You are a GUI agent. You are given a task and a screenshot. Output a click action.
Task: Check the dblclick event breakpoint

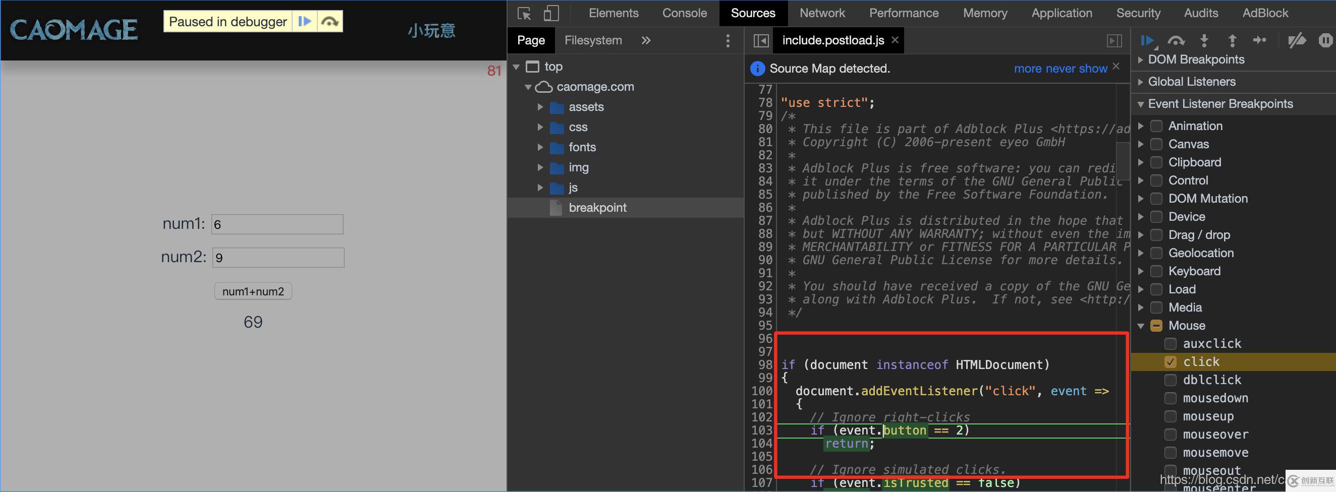(x=1170, y=380)
